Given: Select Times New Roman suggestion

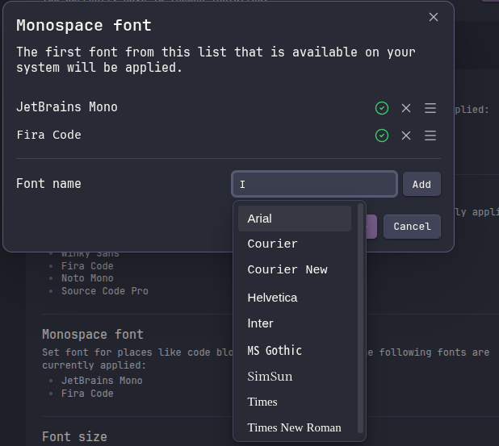Looking at the screenshot, I should click(x=294, y=427).
